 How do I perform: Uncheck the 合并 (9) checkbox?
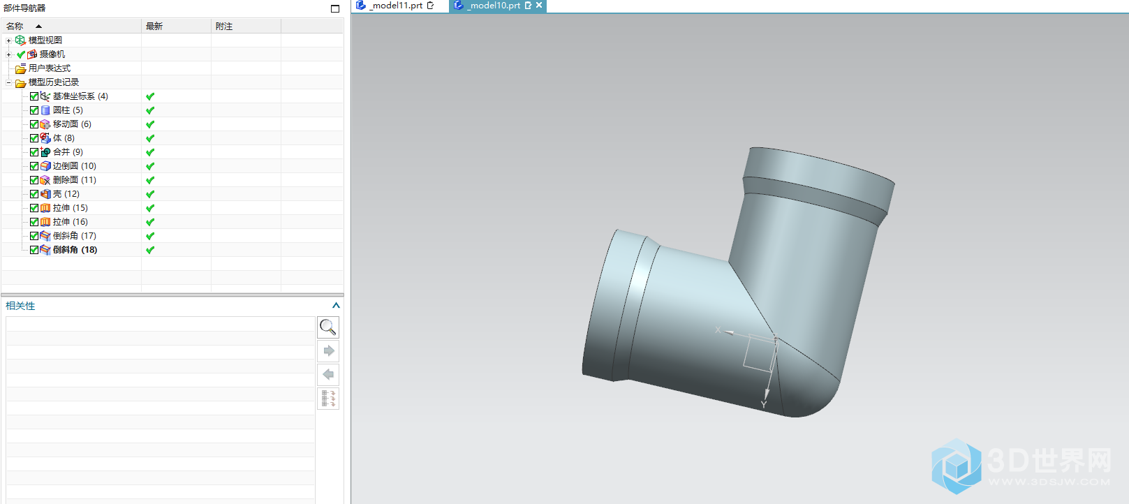(34, 152)
